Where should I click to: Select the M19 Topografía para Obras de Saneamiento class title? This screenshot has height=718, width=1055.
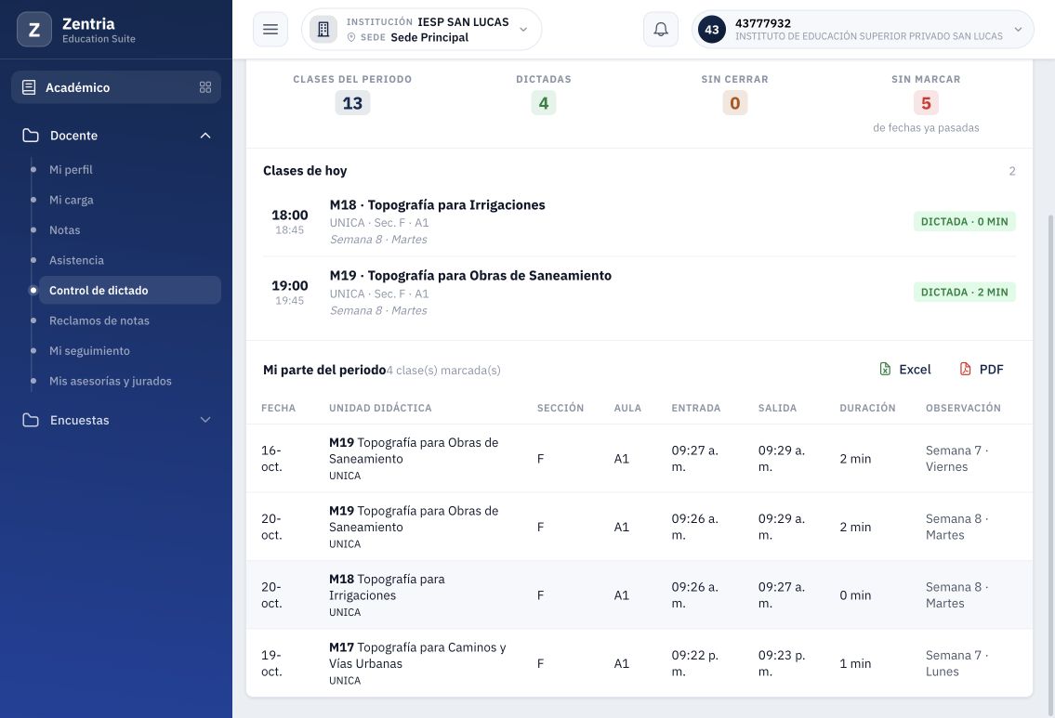(x=470, y=276)
